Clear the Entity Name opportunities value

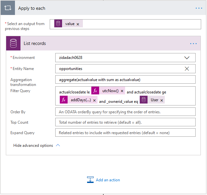click(x=187, y=69)
